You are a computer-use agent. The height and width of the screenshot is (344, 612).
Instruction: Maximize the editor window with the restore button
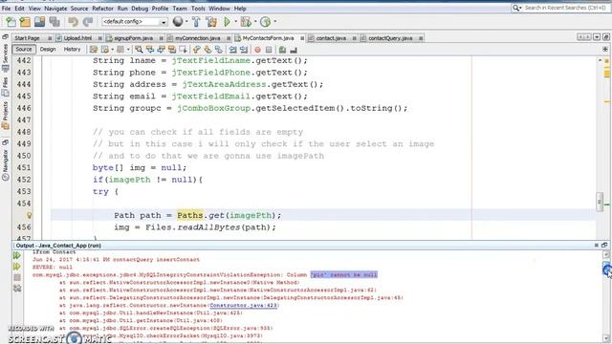tap(605, 37)
